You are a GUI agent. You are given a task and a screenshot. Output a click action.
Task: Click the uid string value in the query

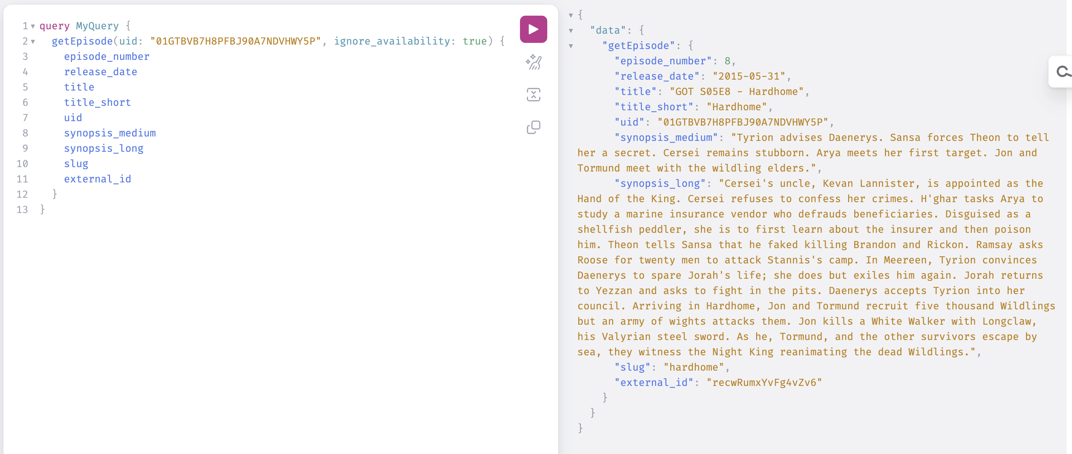(x=235, y=41)
